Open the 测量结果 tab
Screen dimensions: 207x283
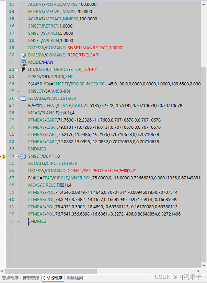[x=75, y=278]
